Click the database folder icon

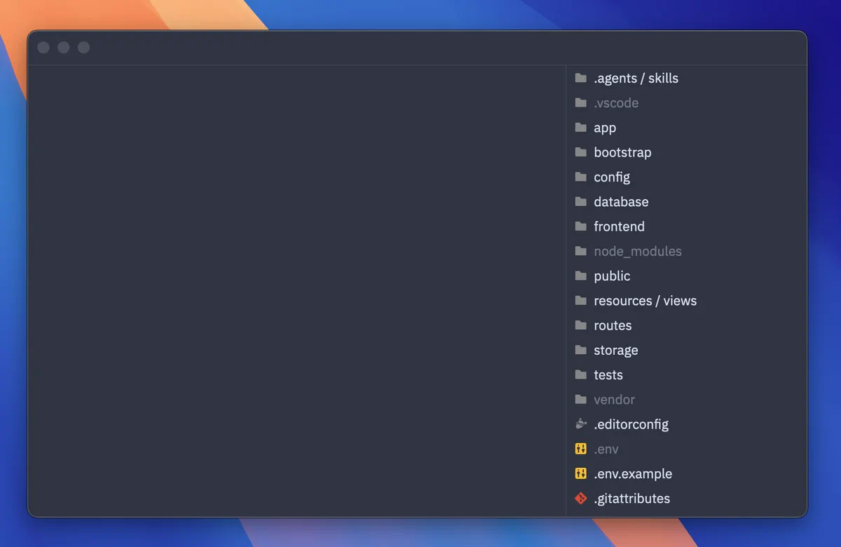point(580,201)
